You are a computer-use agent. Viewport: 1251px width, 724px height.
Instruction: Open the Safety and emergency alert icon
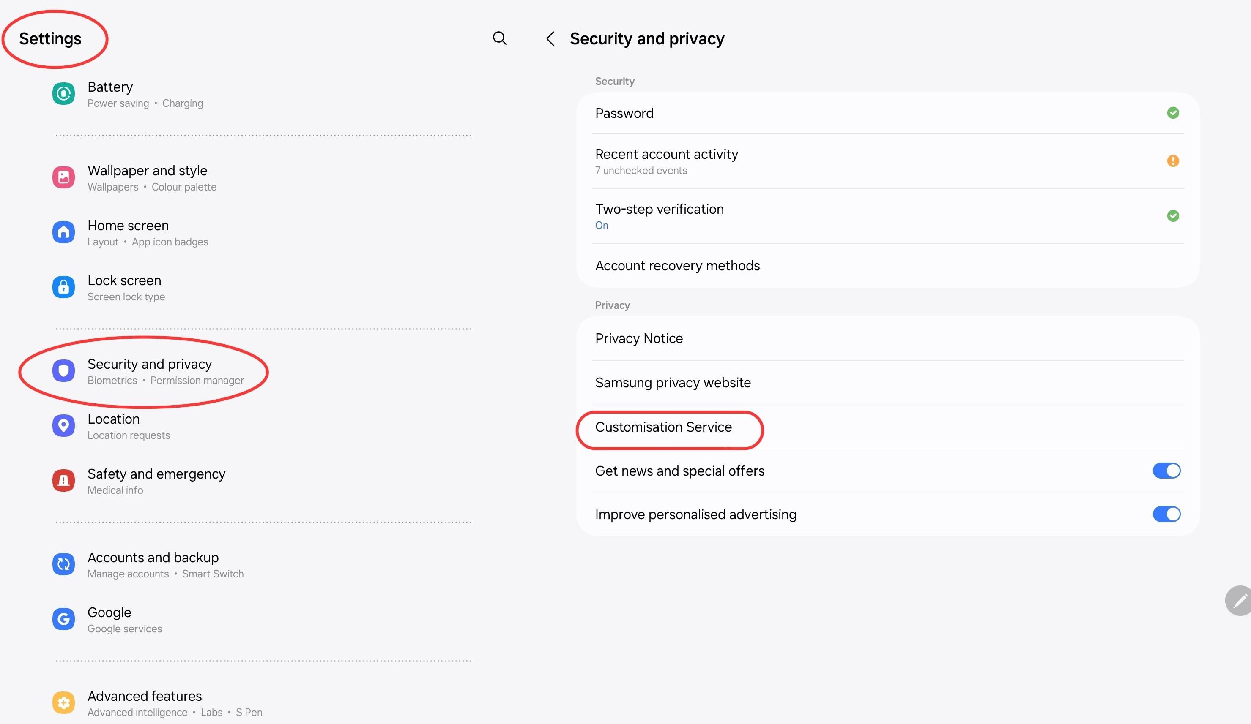[x=63, y=480]
